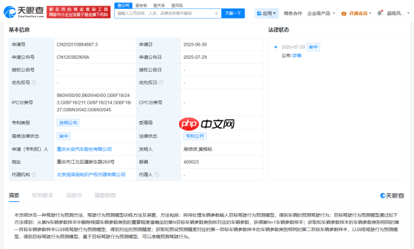This screenshot has height=249, width=414.
Task: Open the 重庆长安汽车股份有限公司 applicant link
Action: (x=84, y=149)
